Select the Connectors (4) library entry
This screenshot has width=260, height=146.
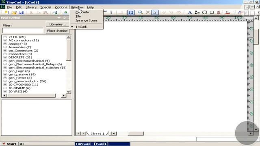[x=20, y=54]
